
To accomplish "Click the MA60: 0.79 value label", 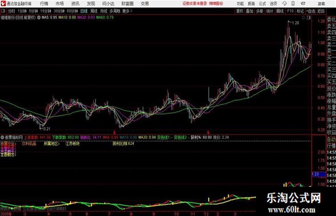I will [x=105, y=17].
